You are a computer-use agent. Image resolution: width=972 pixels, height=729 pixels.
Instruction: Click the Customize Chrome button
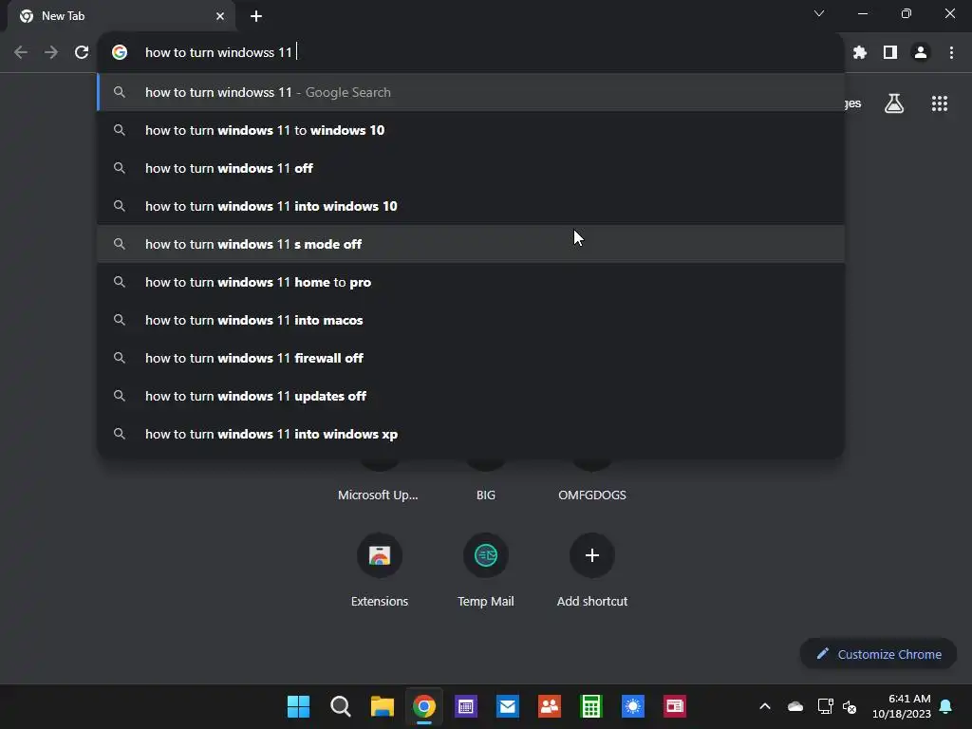point(878,654)
